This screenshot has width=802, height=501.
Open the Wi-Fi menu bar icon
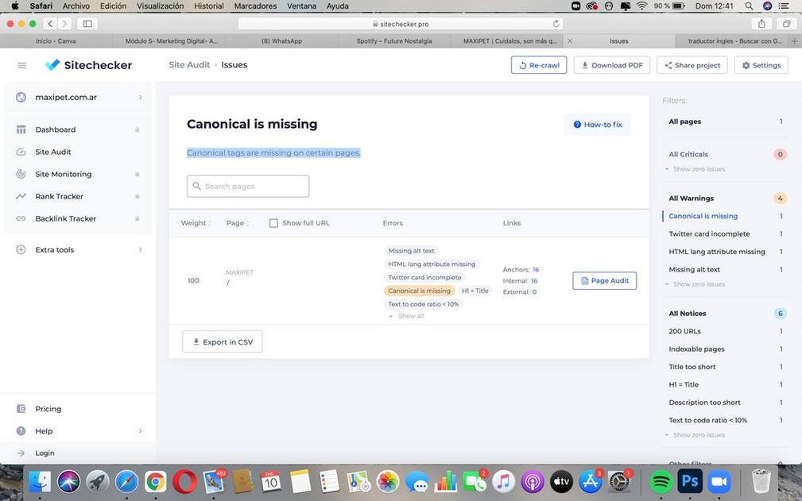point(641,6)
